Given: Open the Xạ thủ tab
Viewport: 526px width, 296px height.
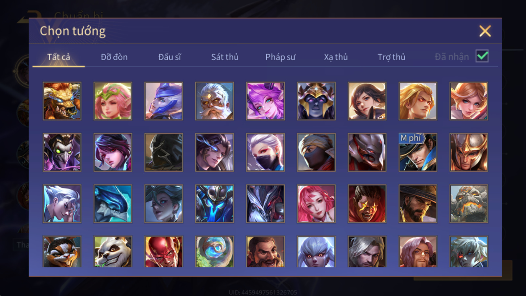Looking at the screenshot, I should (x=336, y=57).
